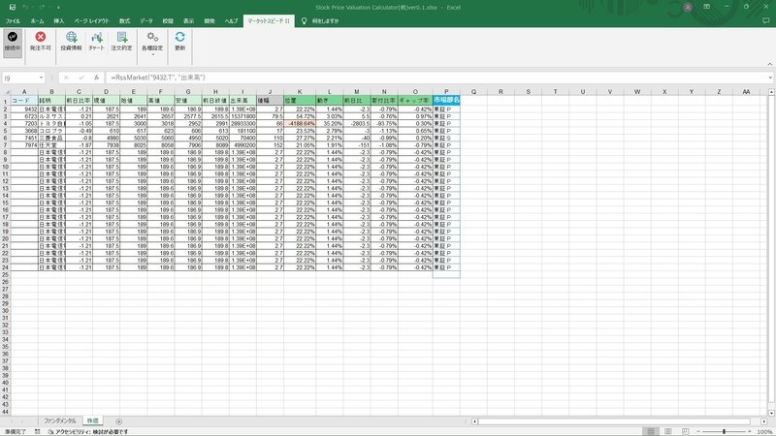Switch to the データ tab

146,21
